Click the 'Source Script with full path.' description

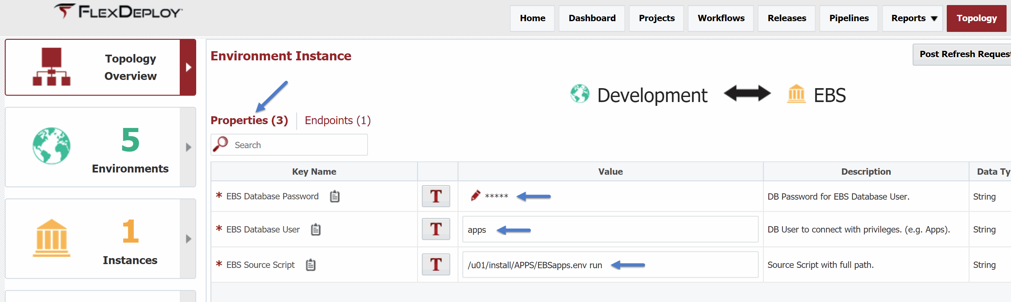tap(821, 265)
